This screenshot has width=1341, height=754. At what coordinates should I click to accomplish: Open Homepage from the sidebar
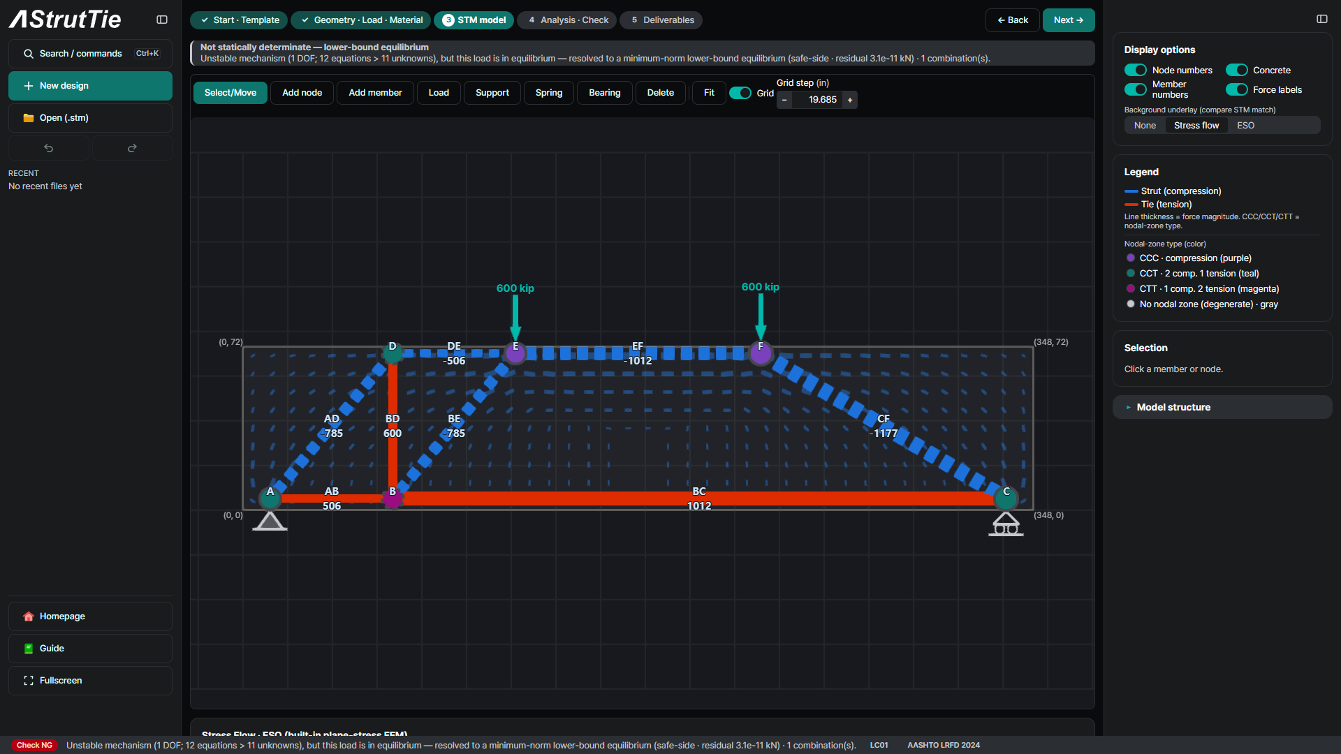tap(90, 616)
